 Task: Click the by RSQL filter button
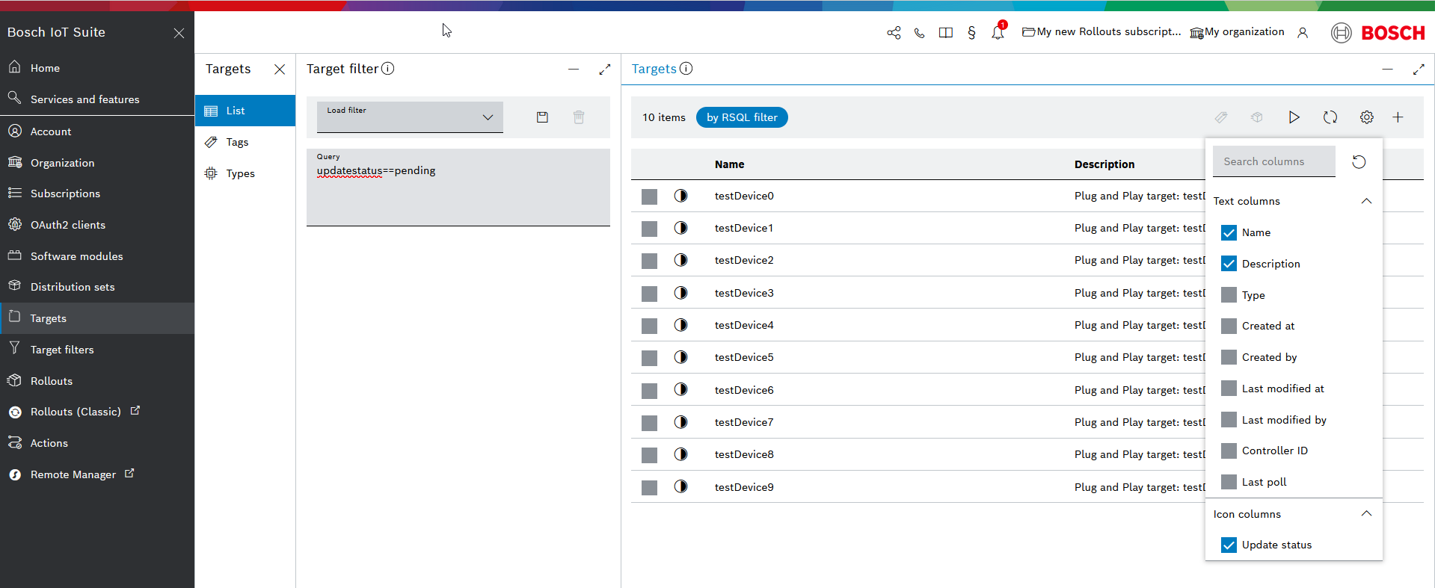point(741,117)
